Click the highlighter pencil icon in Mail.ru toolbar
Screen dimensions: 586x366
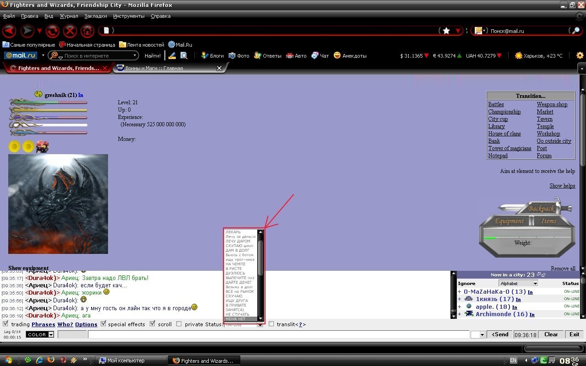[172, 55]
